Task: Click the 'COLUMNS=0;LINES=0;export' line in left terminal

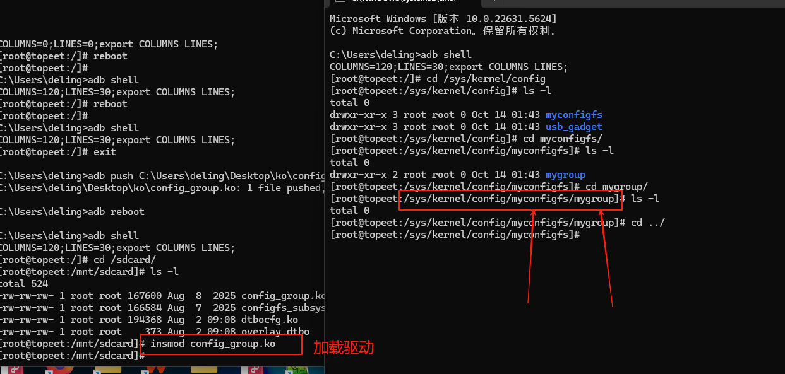Action: (109, 44)
